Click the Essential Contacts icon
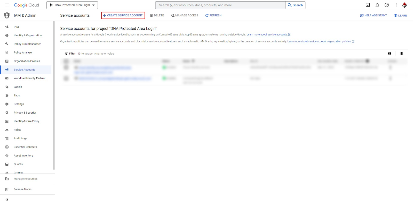 7,147
